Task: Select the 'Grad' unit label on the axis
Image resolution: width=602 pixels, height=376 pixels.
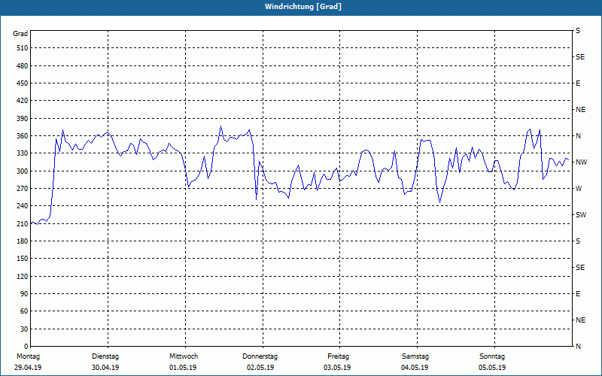Action: point(20,34)
